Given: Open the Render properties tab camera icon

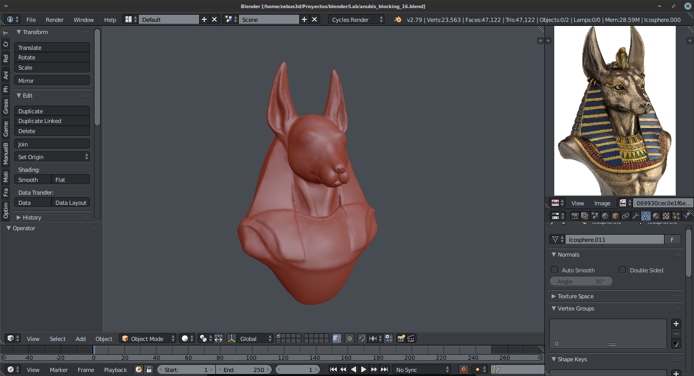Looking at the screenshot, I should point(575,216).
